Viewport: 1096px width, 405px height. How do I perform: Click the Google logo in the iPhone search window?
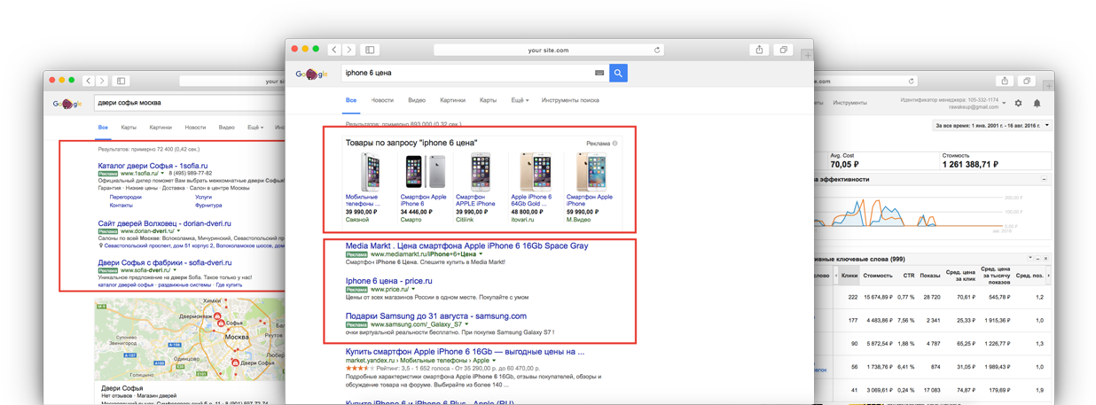[x=312, y=74]
